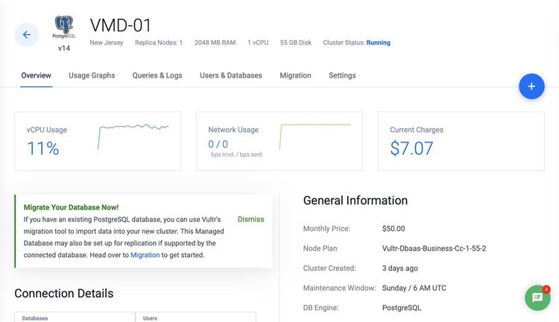
Task: Click the Sunday / 6 AM UTC value
Action: click(414, 288)
